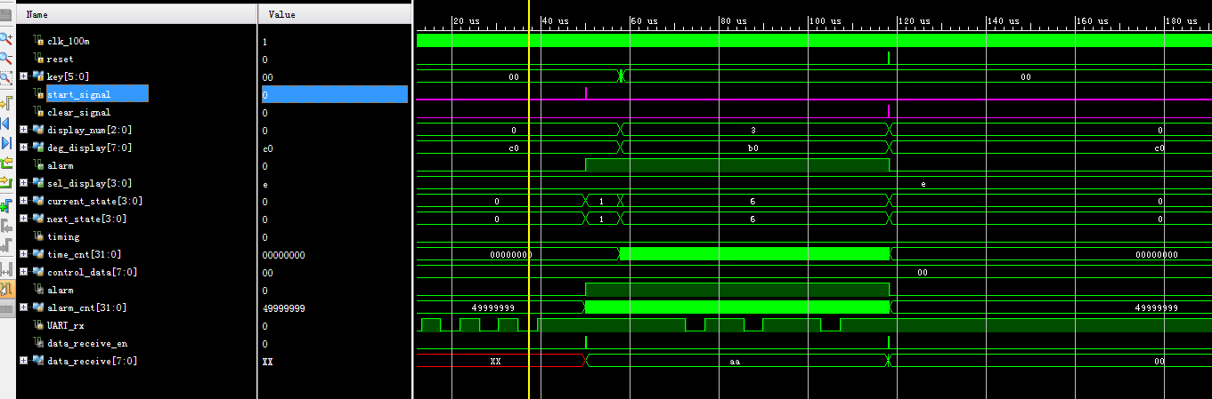Jump to simulation start with Go To Time 0 icon

[5, 123]
